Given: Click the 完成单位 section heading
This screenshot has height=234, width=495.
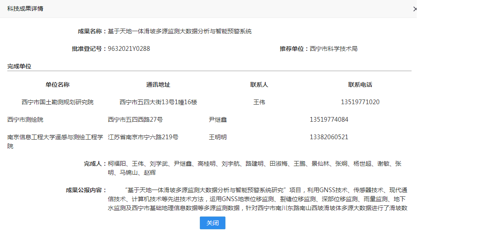Looking at the screenshot, I should [x=19, y=66].
